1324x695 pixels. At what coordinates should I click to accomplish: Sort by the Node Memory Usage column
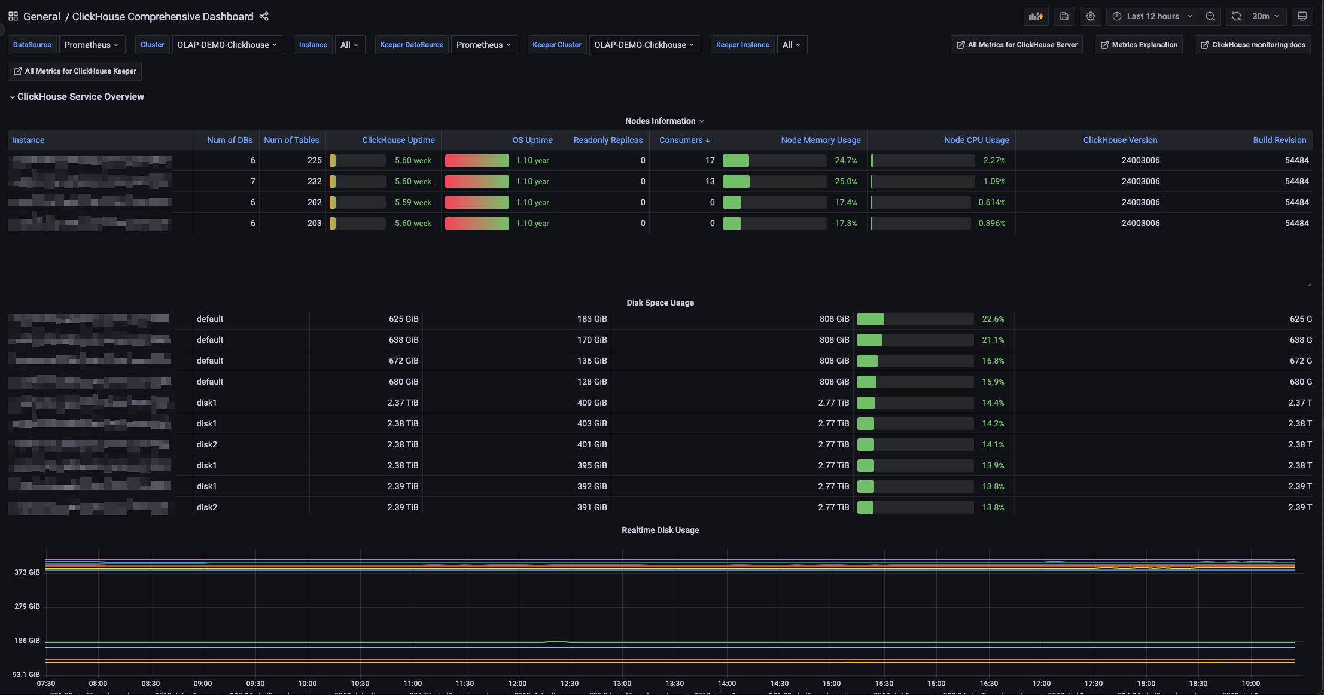point(820,140)
